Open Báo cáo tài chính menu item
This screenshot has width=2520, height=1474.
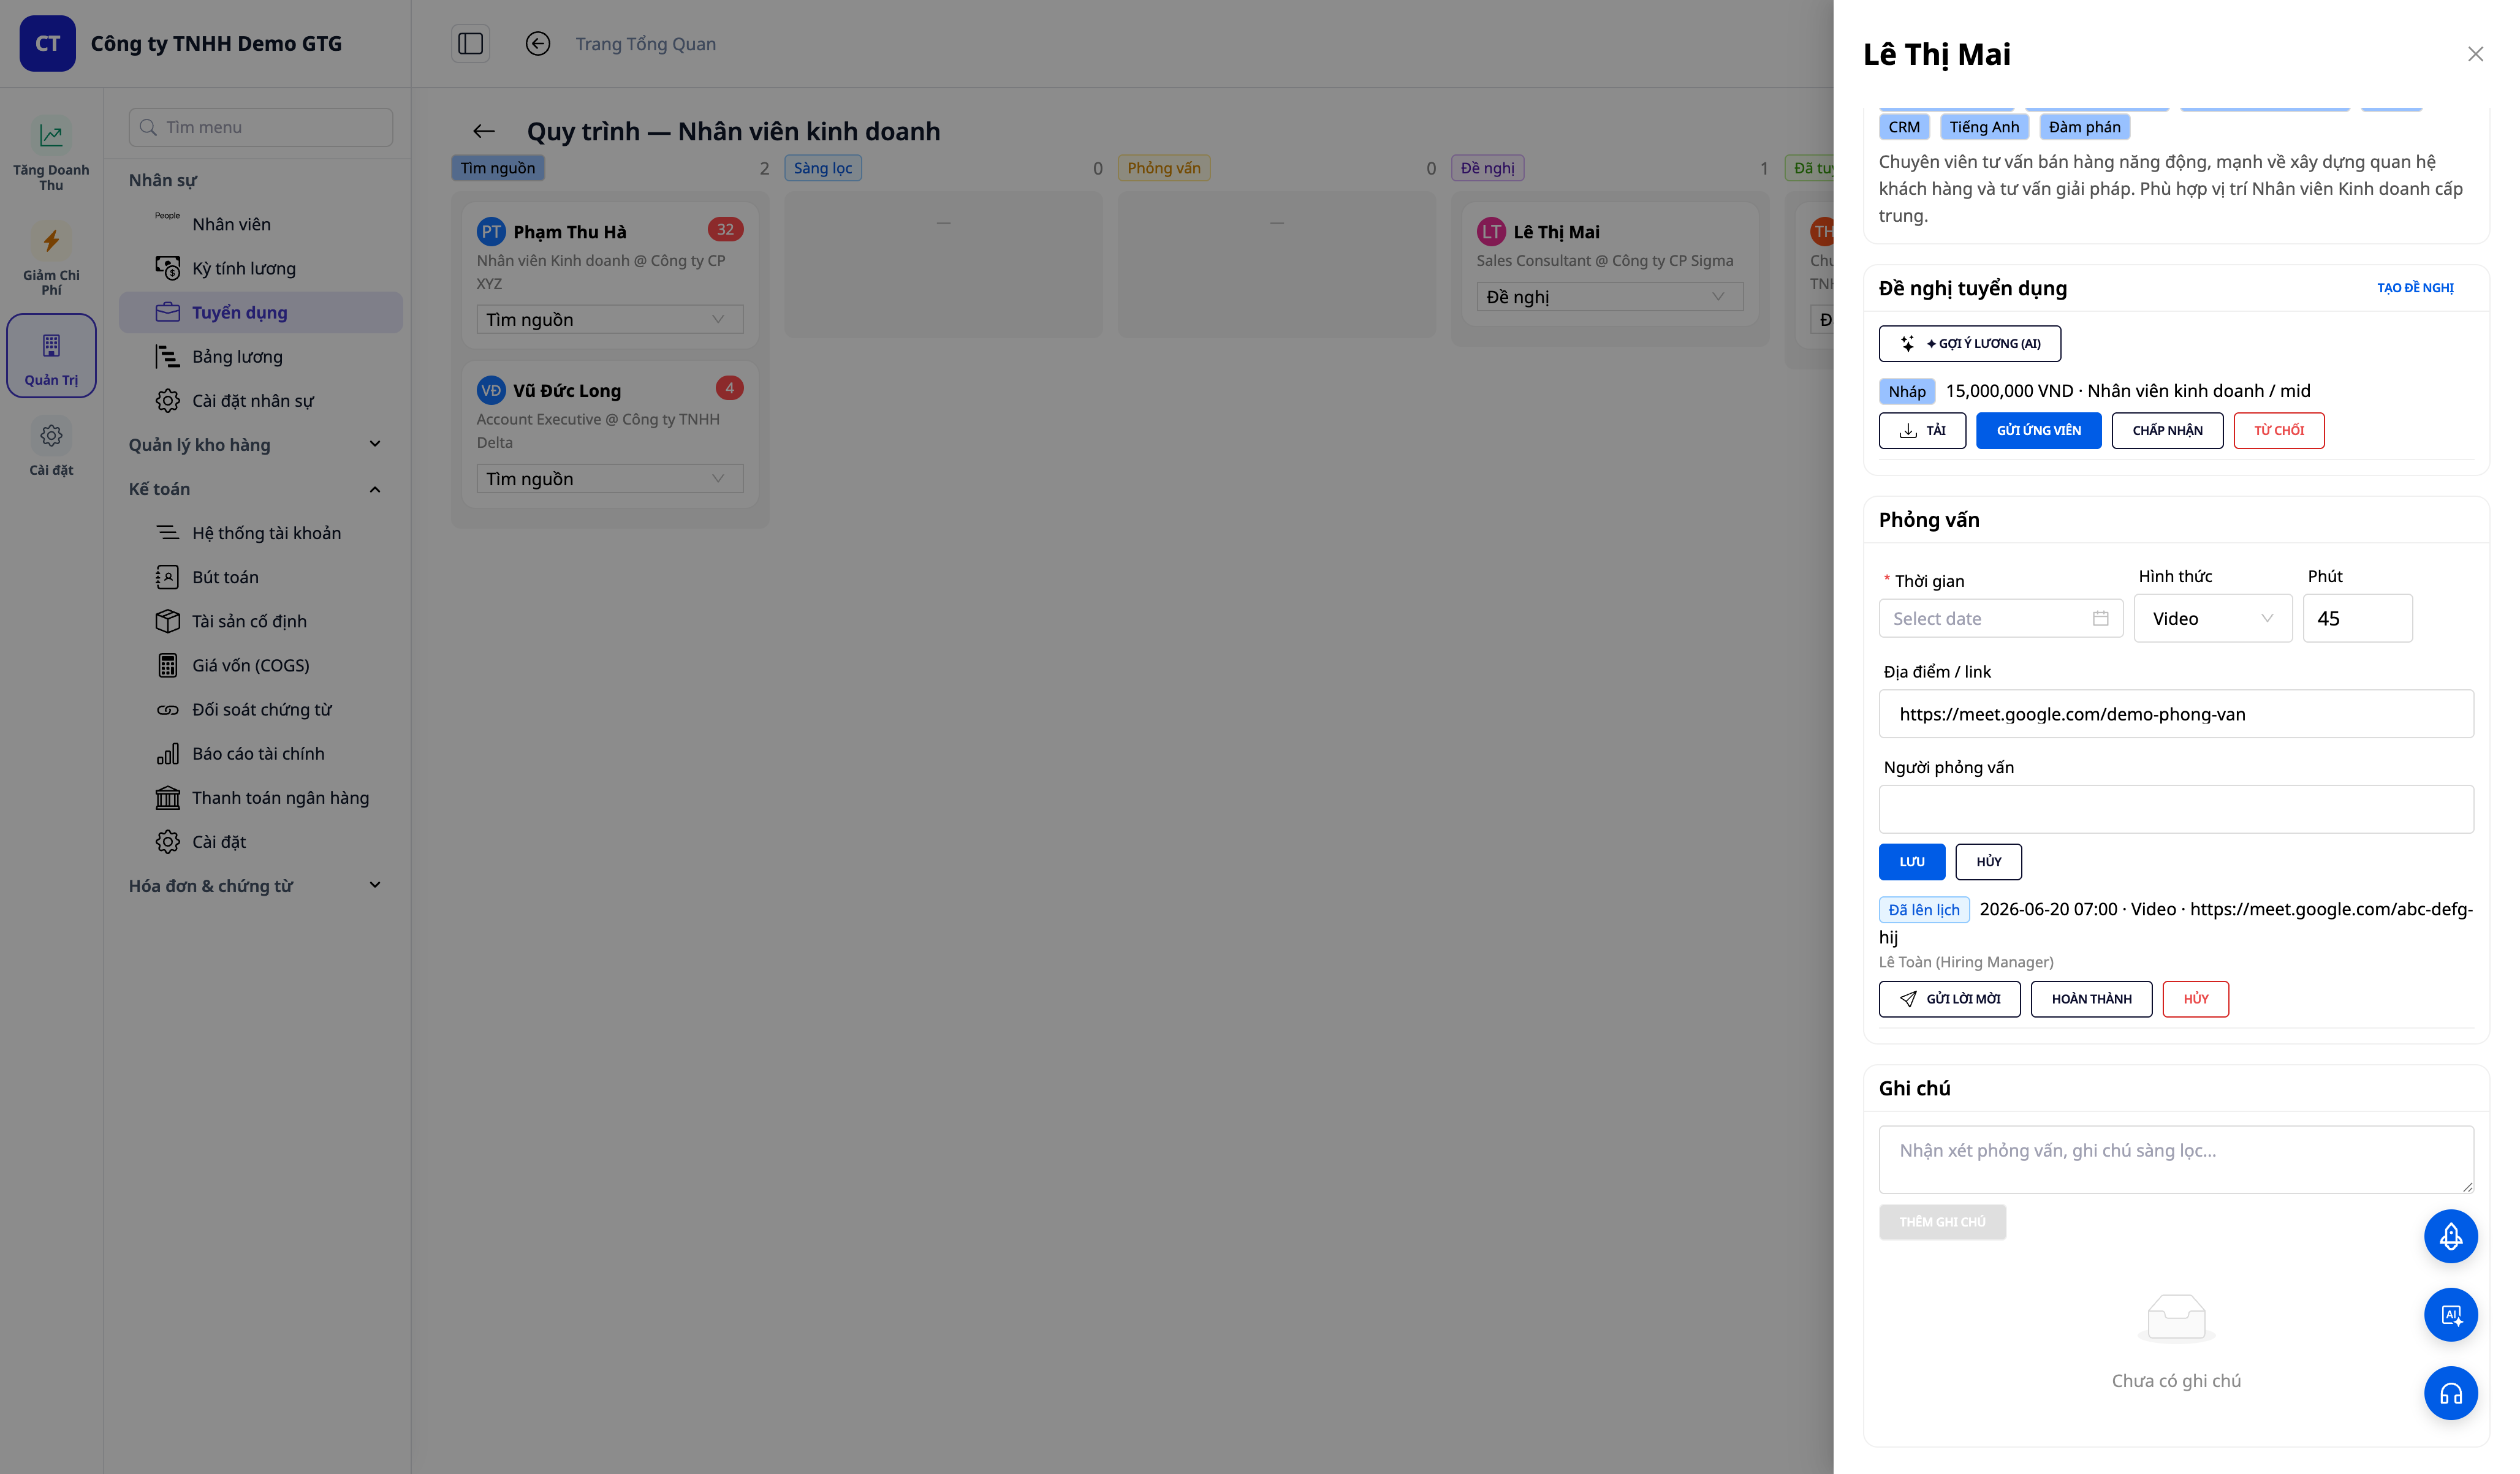(260, 753)
